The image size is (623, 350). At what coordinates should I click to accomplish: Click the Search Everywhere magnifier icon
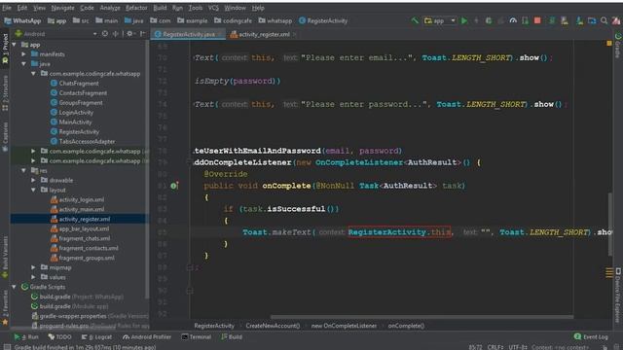(604, 20)
